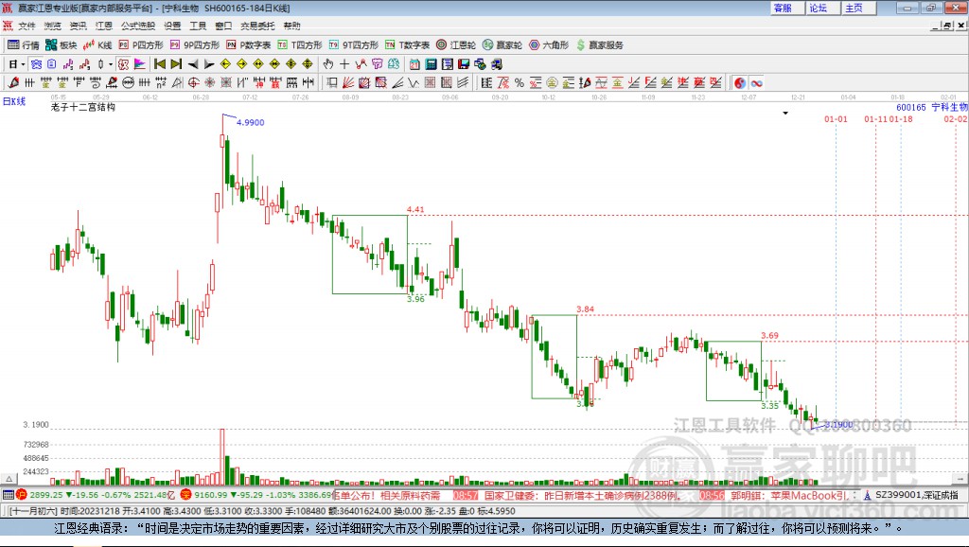Click the colored triangle chart icon
This screenshot has width=969, height=547.
point(140,64)
